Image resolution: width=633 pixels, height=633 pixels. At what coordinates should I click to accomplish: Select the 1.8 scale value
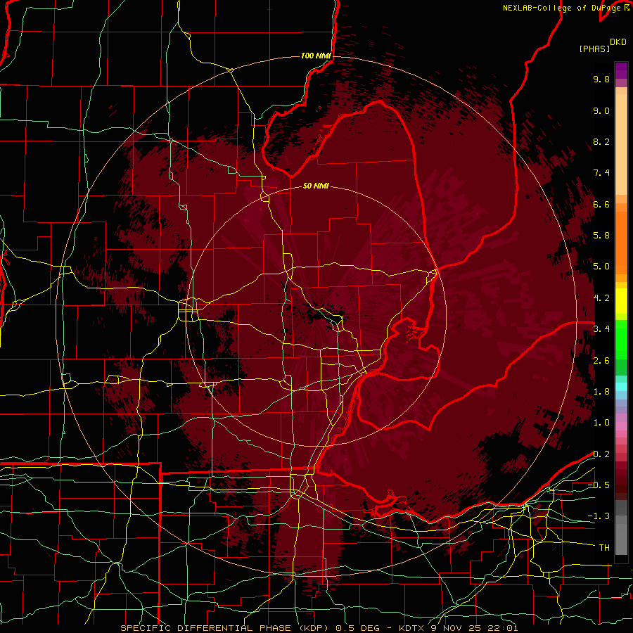601,392
